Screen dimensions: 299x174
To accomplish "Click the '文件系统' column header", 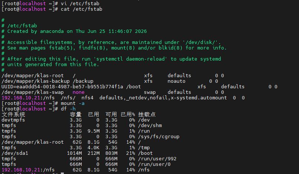I will (x=13, y=115).
